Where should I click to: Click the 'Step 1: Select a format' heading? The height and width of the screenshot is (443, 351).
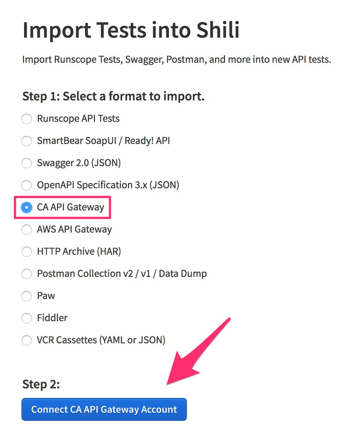[x=113, y=97]
